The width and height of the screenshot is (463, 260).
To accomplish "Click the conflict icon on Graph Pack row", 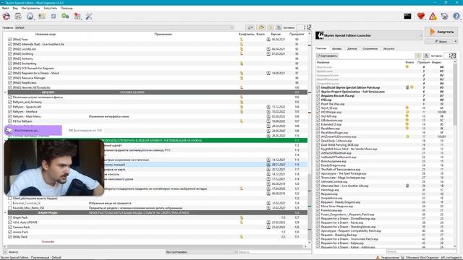I will [242, 217].
